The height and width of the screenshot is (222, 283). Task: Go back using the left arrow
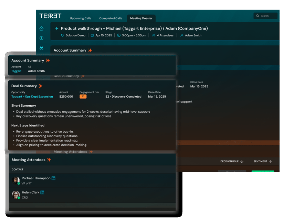point(57,29)
